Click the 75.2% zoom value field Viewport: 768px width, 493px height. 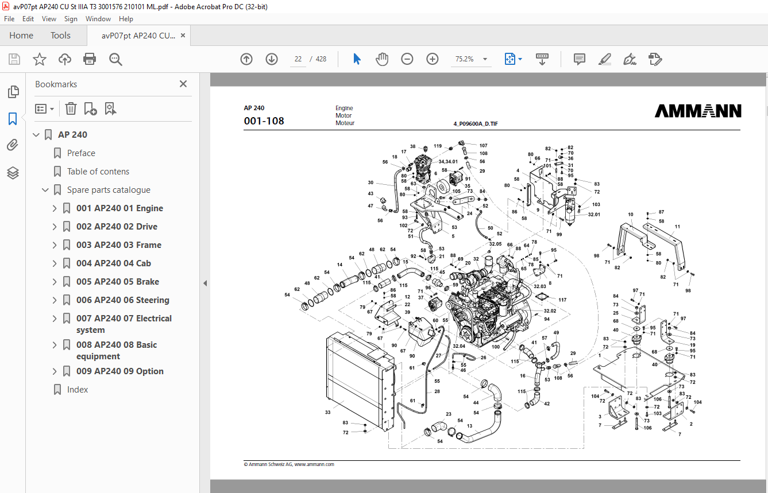click(464, 59)
